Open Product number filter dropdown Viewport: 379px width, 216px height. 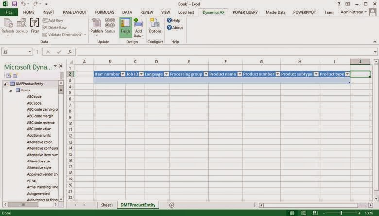pos(278,74)
